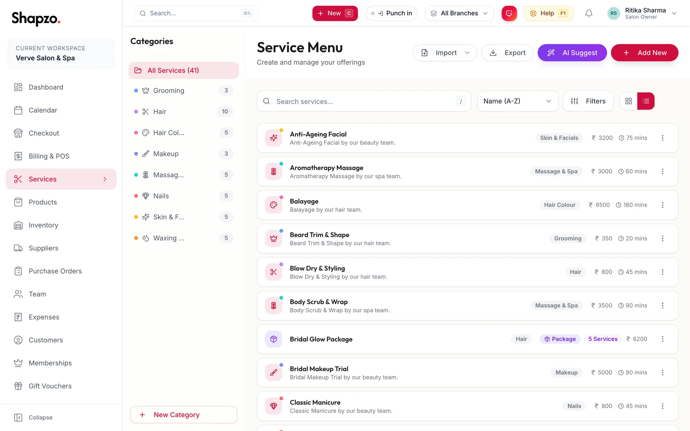Click the Verve Salon & Spa workspace card
The width and height of the screenshot is (690, 431).
[x=61, y=53]
